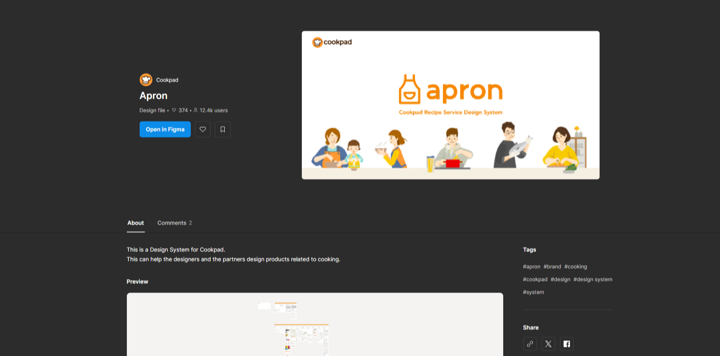Image resolution: width=720 pixels, height=356 pixels.
Task: Click the description line about designers and partners
Action: 233,259
